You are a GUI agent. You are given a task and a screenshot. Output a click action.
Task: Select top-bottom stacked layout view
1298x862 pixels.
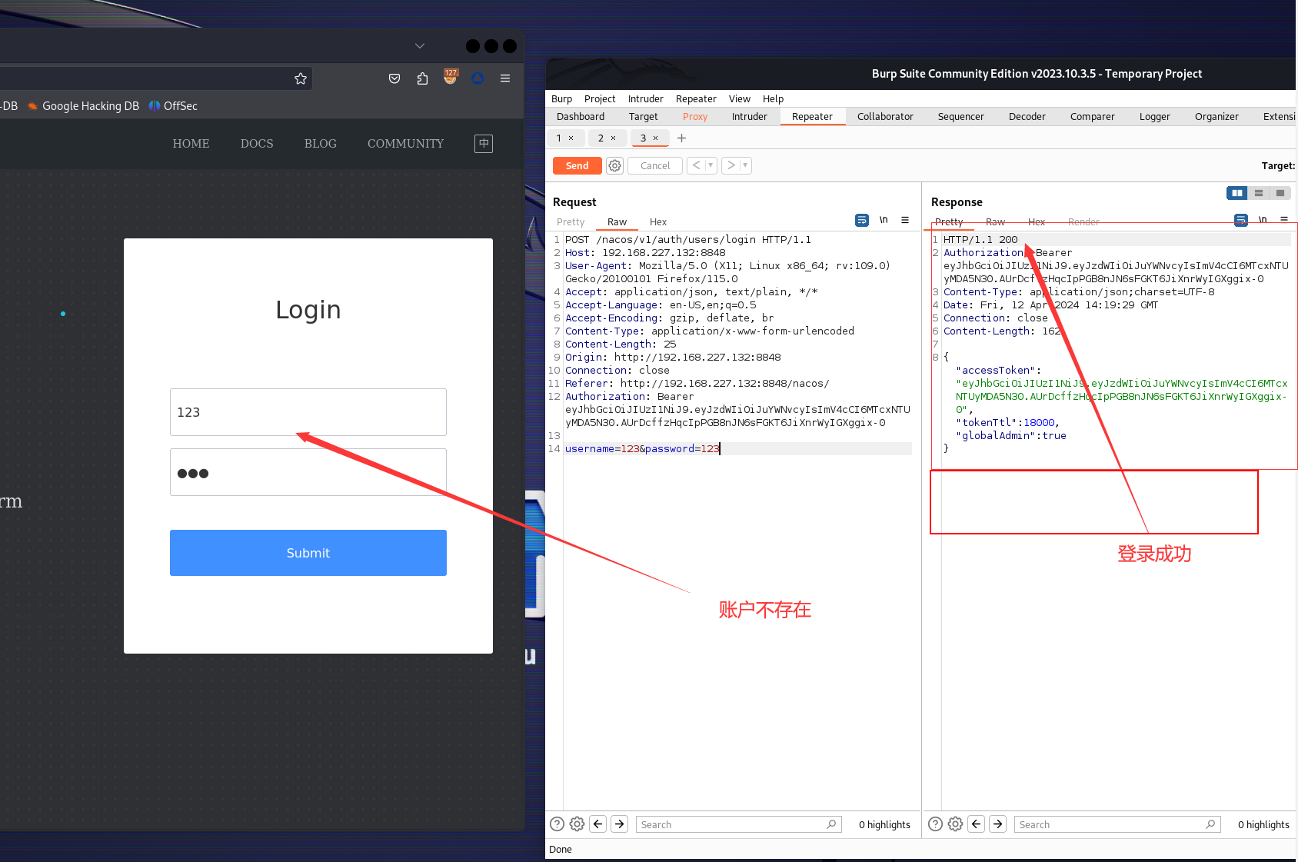pos(1259,193)
